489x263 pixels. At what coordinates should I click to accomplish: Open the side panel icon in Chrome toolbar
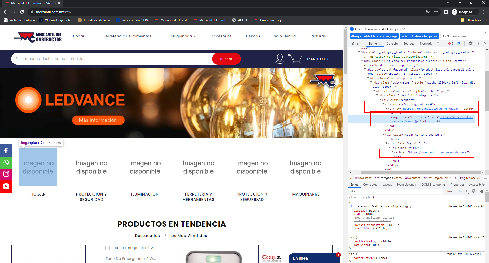click(x=446, y=12)
